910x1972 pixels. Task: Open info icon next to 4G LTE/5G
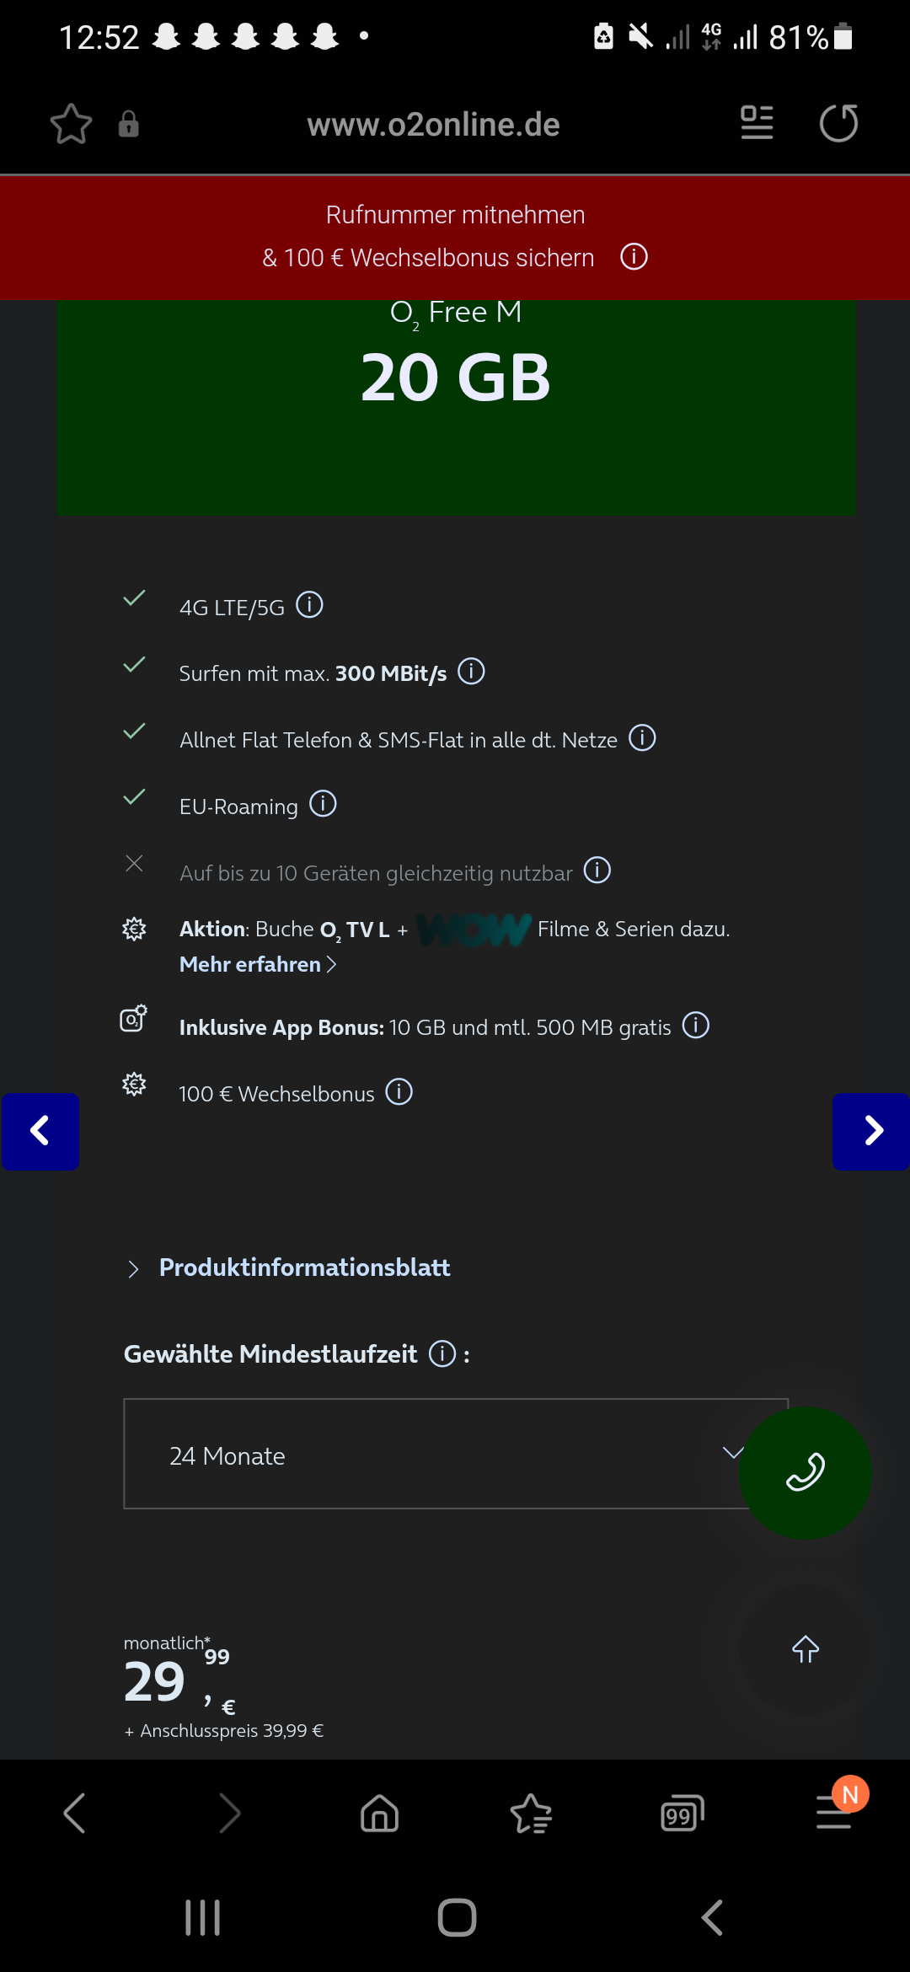[x=309, y=605]
